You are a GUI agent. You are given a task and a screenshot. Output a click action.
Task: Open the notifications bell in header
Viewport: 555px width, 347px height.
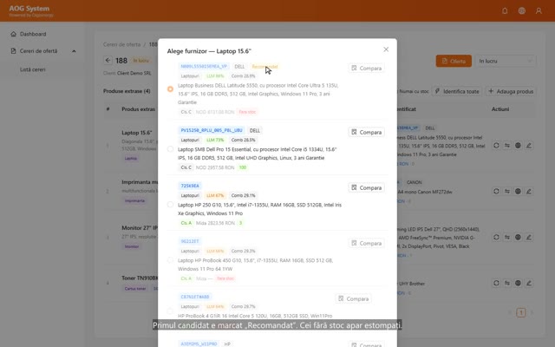(x=505, y=10)
